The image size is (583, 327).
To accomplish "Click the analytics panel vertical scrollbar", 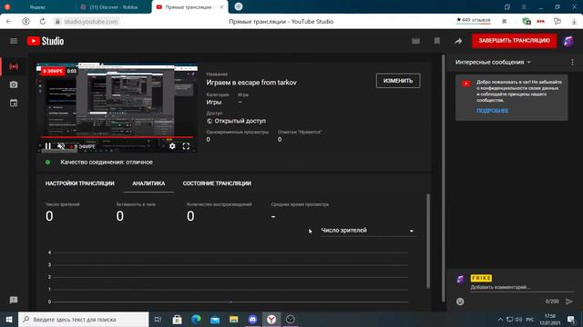I will [428, 241].
